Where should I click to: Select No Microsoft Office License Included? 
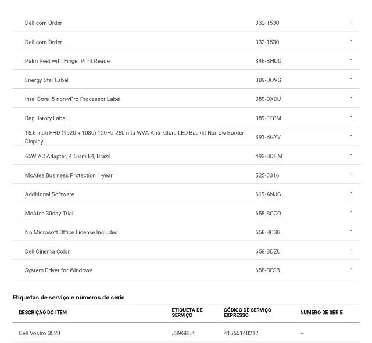pyautogui.click(x=71, y=232)
